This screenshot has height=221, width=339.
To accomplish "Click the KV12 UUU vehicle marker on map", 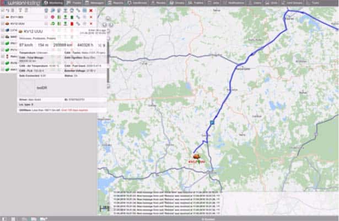I will (197, 157).
